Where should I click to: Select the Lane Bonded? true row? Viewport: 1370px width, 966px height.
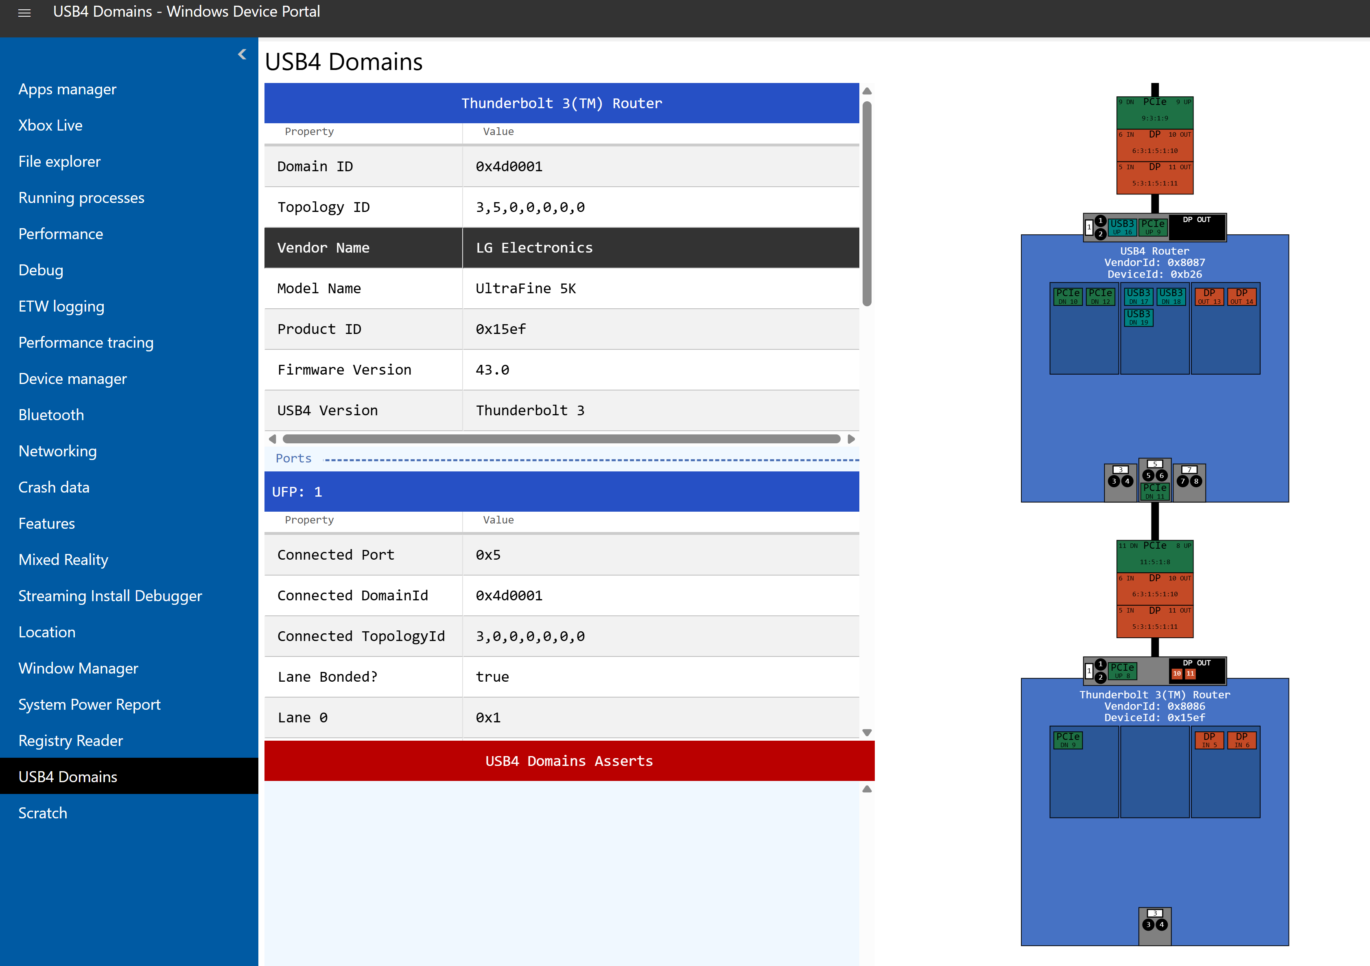[x=562, y=677]
